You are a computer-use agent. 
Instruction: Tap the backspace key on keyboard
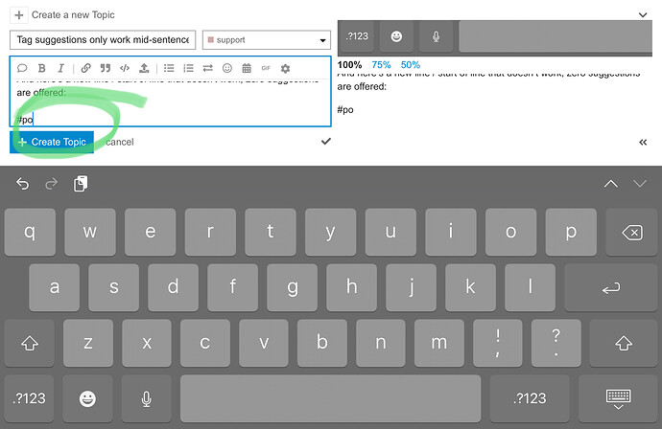pos(631,232)
